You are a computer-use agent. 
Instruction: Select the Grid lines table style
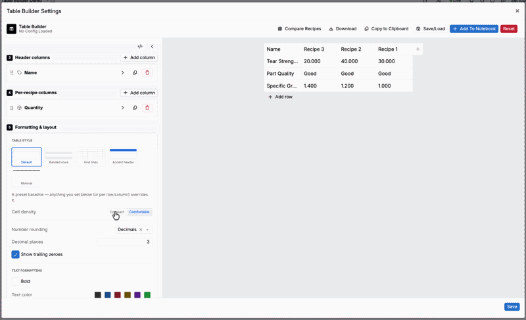tap(91, 157)
